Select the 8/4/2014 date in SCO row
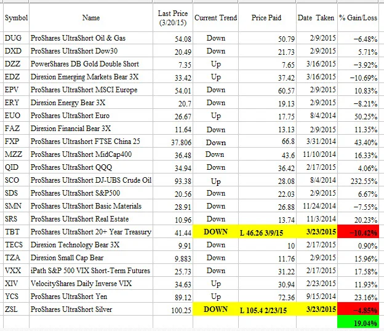 pos(317,180)
